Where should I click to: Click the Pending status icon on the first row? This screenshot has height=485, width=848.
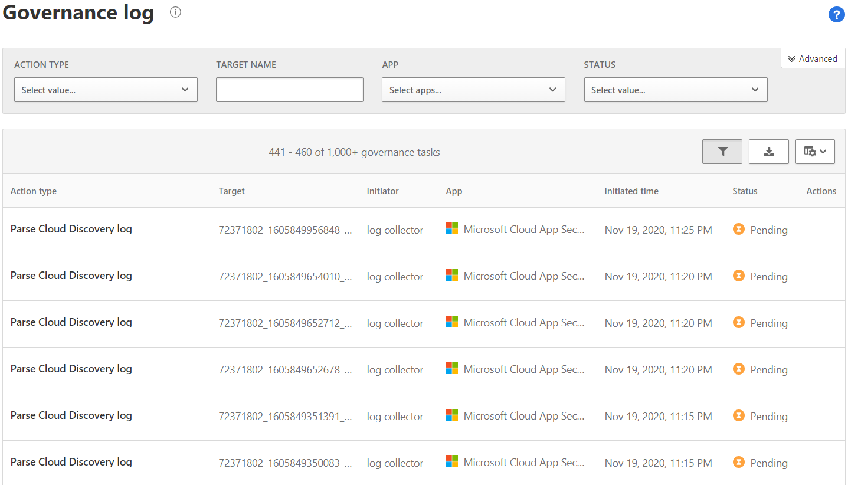[x=739, y=229]
